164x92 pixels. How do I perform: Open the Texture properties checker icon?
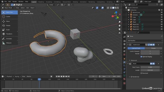pos(124,83)
